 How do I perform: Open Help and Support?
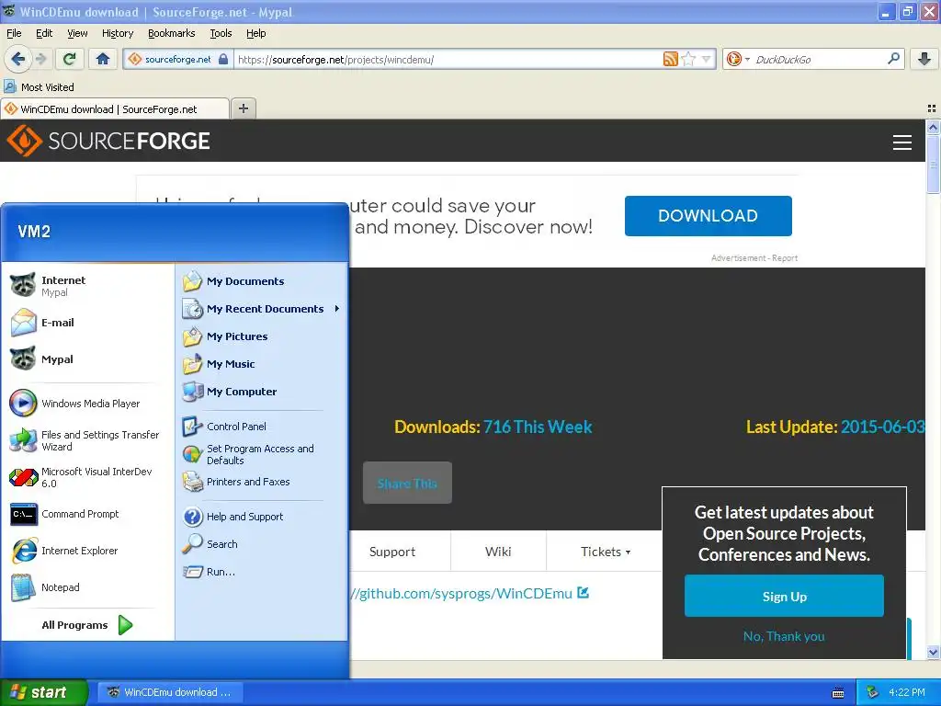tap(262, 517)
